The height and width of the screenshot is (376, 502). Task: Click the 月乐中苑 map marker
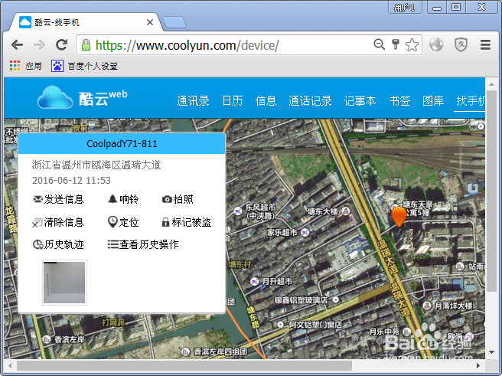click(x=406, y=331)
